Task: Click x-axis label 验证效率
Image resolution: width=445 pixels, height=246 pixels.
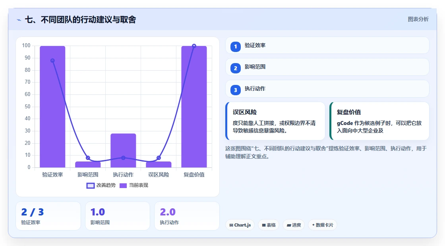Action: click(x=52, y=175)
